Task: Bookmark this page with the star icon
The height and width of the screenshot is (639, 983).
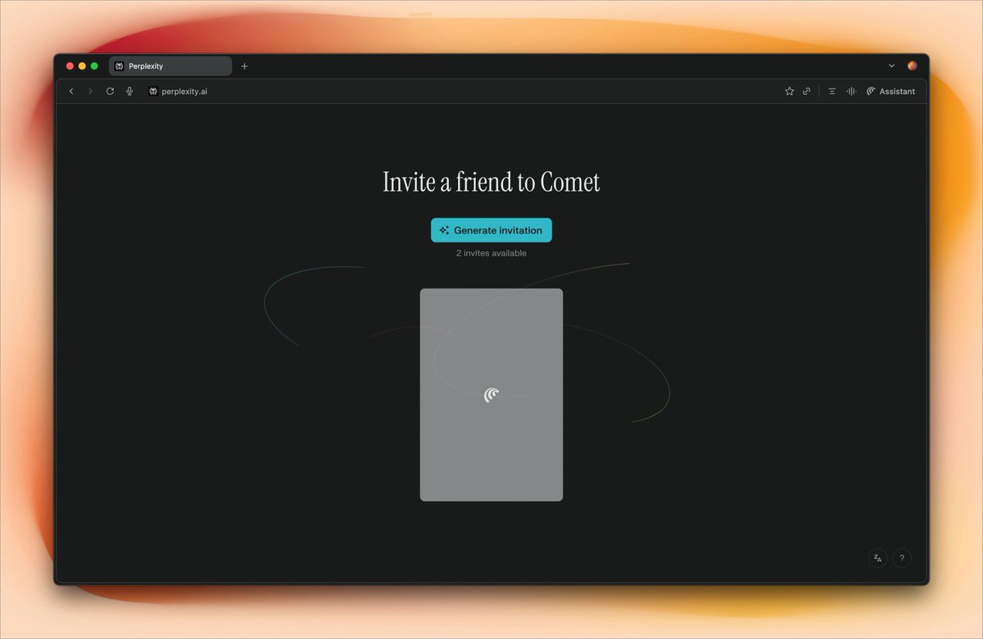Action: pos(790,91)
